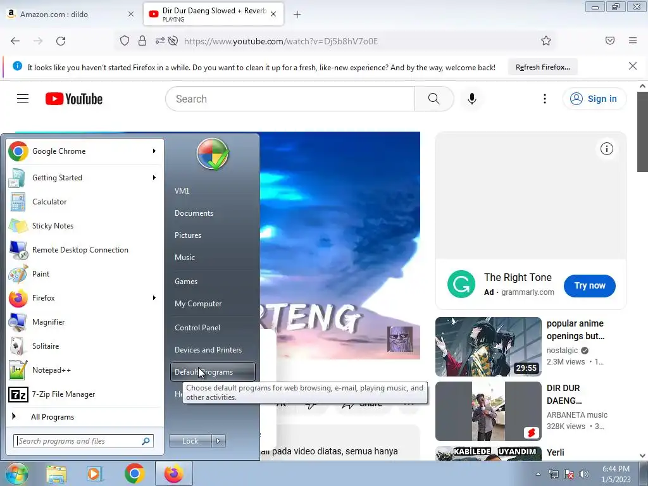This screenshot has height=486, width=648.
Task: Click YouTube search magnifier button
Action: pyautogui.click(x=434, y=99)
